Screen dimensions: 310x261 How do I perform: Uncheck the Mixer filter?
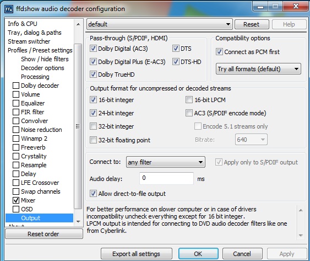(16, 200)
